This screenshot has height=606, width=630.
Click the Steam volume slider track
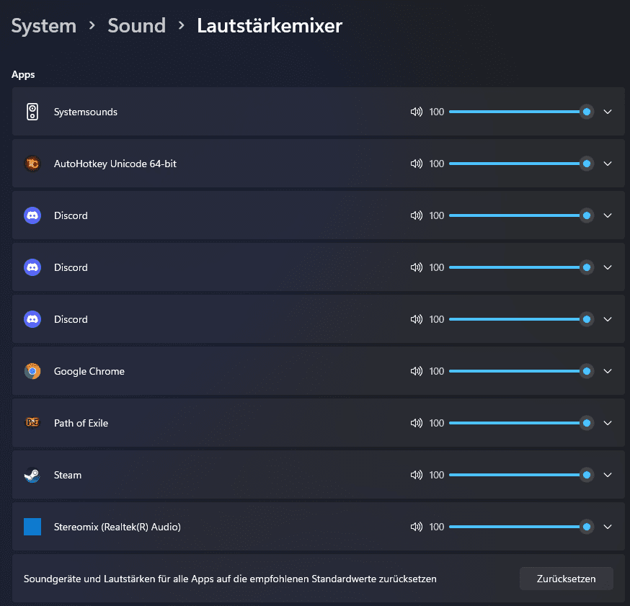(513, 475)
